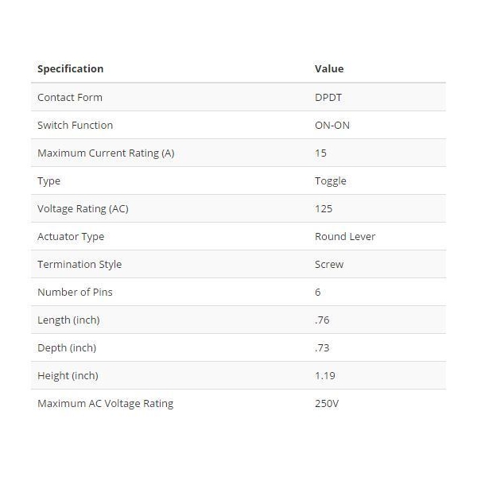Select the Voltage Rating (AC) label
This screenshot has width=477, height=477.
83,208
